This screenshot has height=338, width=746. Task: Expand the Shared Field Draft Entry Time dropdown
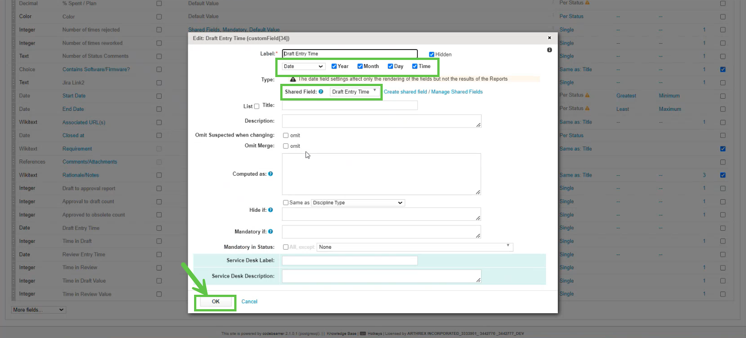(354, 91)
